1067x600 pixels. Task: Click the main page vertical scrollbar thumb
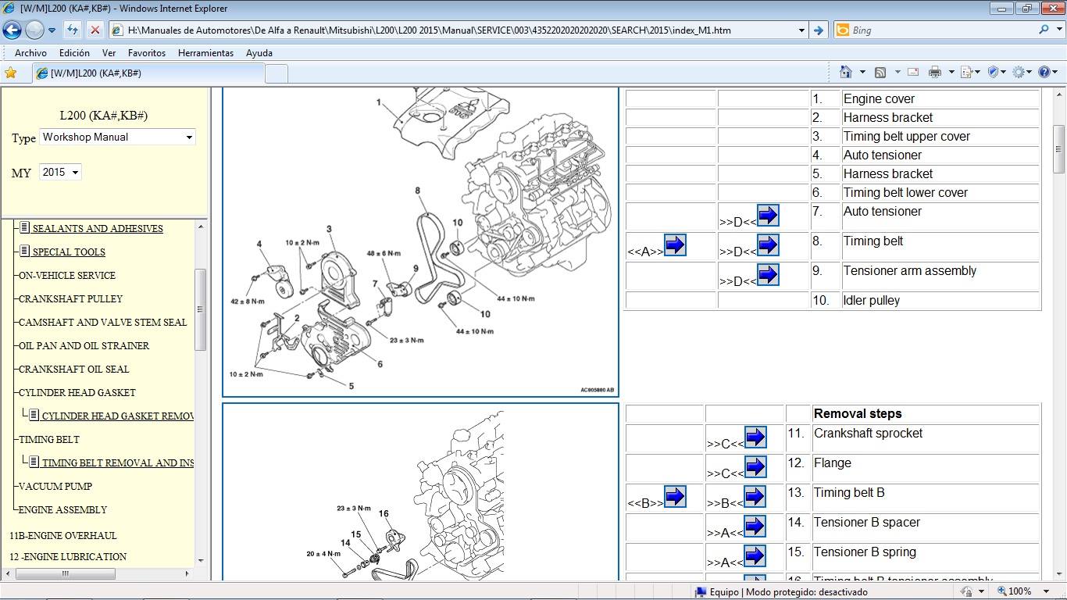tap(1059, 148)
